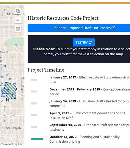Click the NE Prescott St map label
Image resolution: width=130 pixels, height=148 pixels.
[x=16, y=14]
